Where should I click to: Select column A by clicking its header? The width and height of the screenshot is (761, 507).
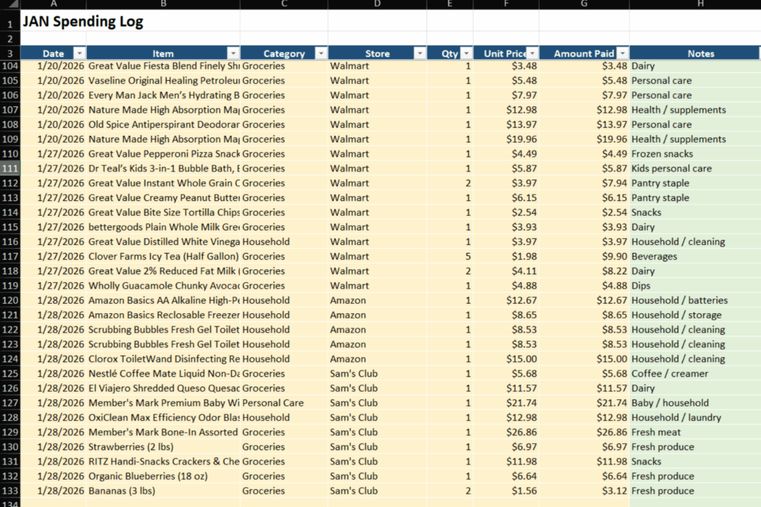pyautogui.click(x=54, y=6)
